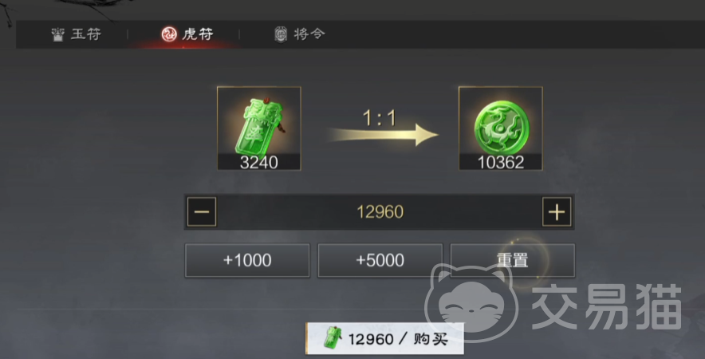This screenshot has height=359, width=705.
Task: Click the 玉符 tab crown icon
Action: [x=57, y=34]
